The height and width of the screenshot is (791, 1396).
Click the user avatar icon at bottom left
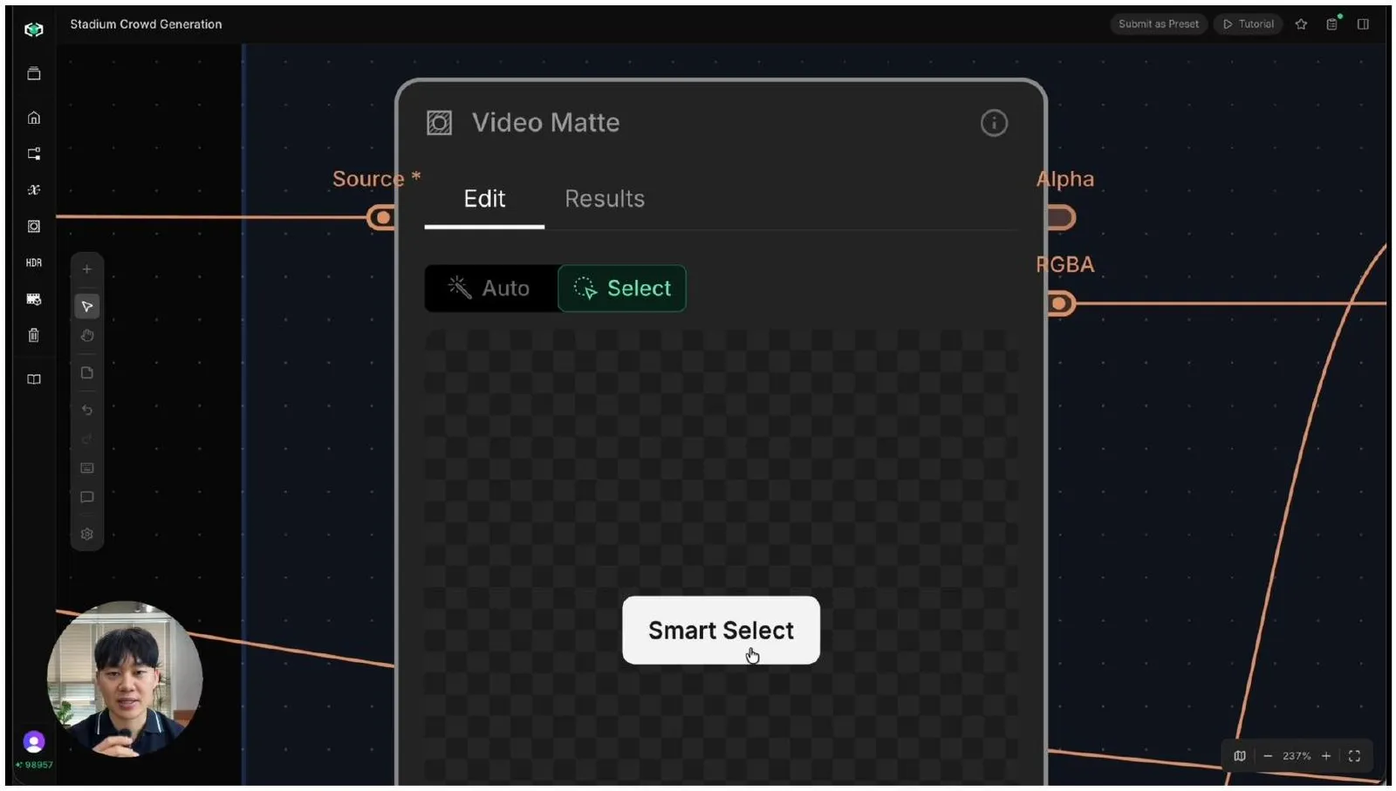click(34, 742)
